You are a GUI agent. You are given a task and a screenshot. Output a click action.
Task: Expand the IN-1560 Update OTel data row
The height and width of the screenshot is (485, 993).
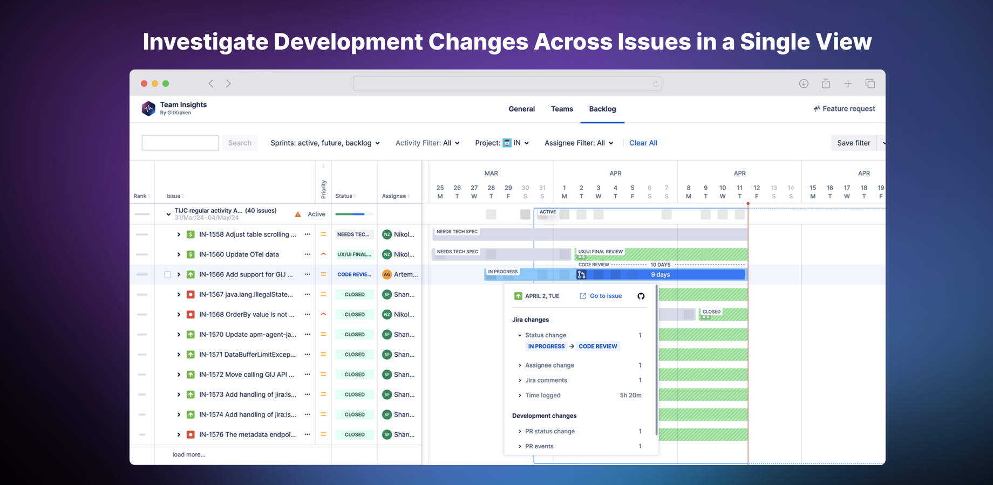pyautogui.click(x=179, y=254)
